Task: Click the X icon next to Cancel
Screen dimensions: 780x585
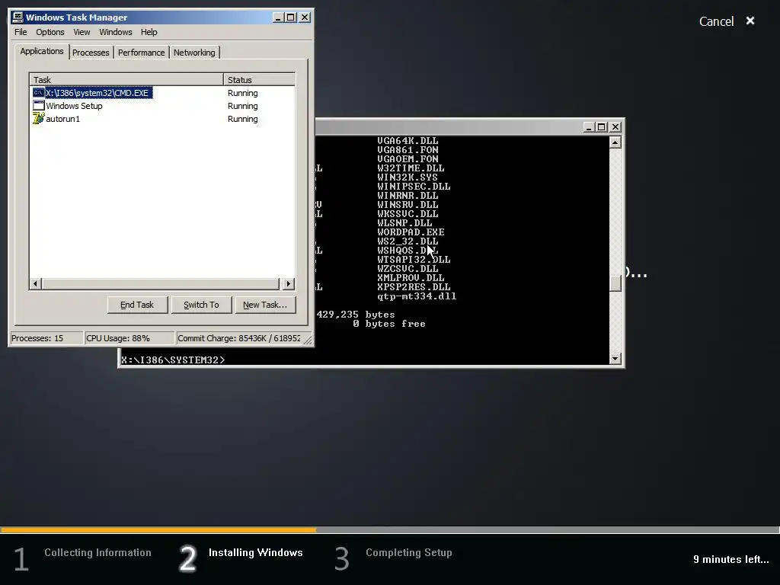Action: (x=750, y=21)
